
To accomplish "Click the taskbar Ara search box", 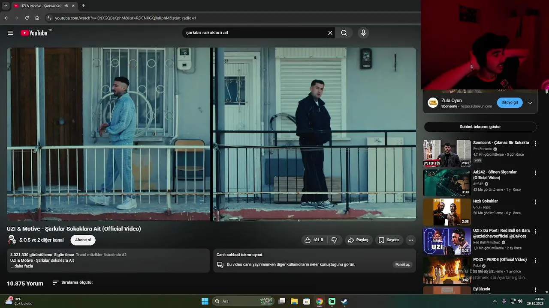I will click(x=244, y=301).
